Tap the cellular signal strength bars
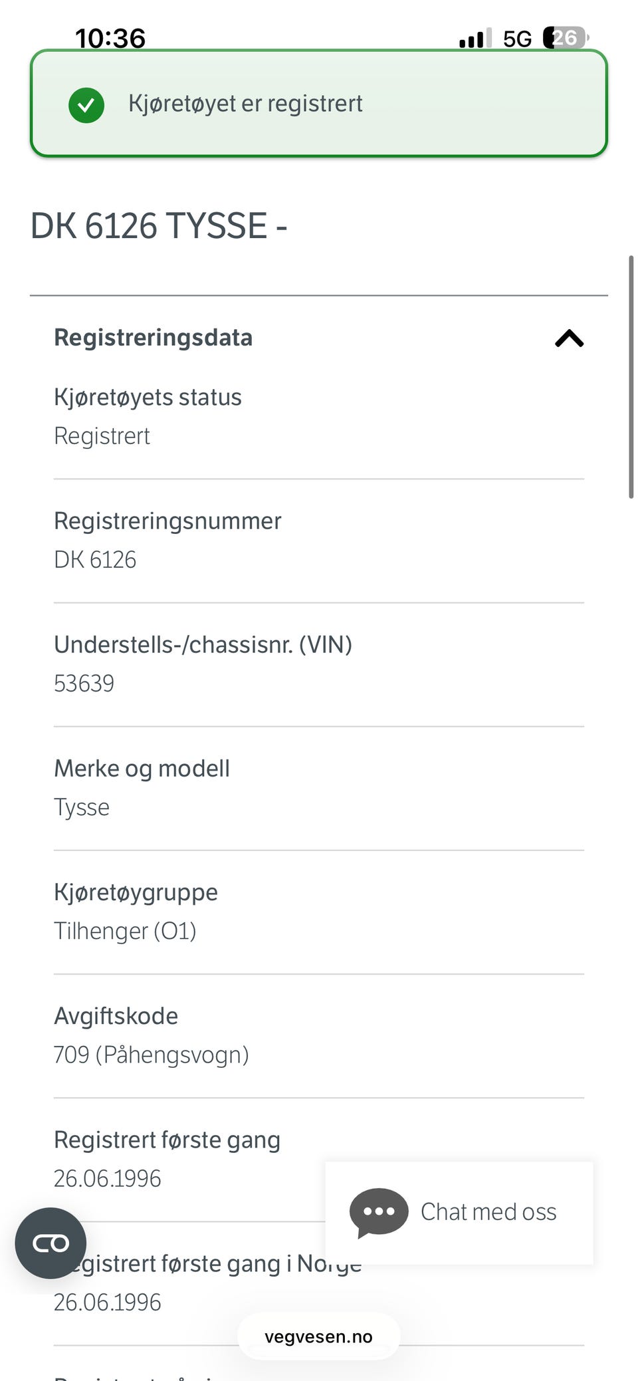The width and height of the screenshot is (638, 1381). [475, 39]
